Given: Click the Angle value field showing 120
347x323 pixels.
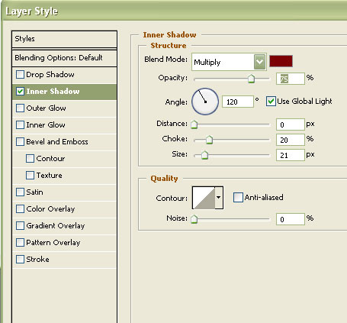Looking at the screenshot, I should coord(238,102).
